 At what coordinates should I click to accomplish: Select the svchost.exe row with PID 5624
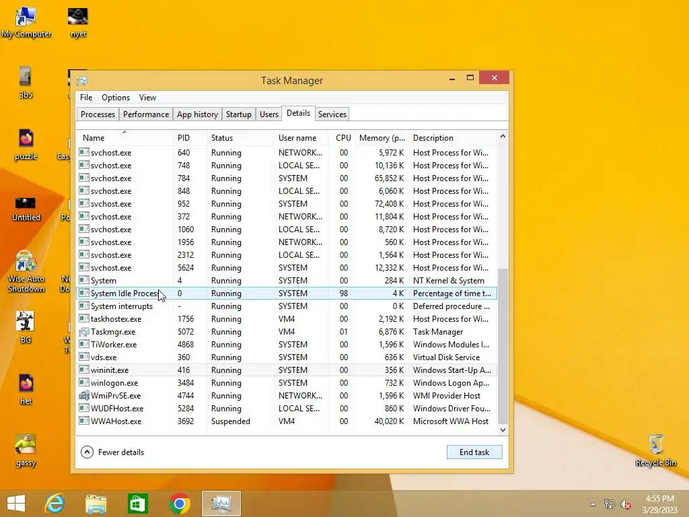287,268
